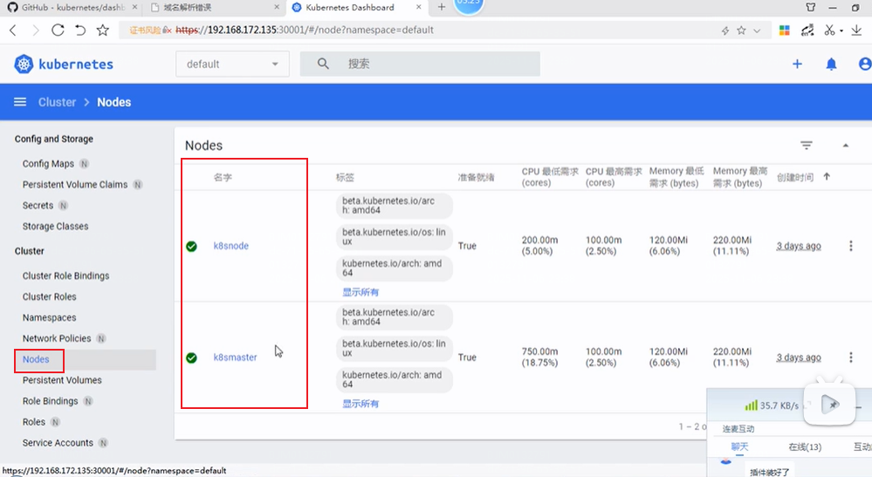Viewport: 872px width, 477px height.
Task: Click the star icon inside address bar
Action: (741, 31)
